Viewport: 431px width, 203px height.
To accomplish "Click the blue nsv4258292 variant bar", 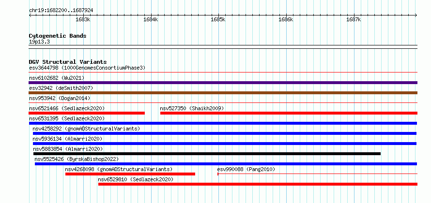I will coord(225,133).
